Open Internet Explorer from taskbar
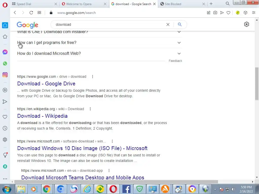 pos(87,189)
